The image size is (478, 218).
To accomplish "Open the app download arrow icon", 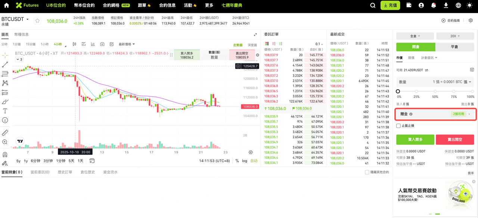I will click(446, 6).
